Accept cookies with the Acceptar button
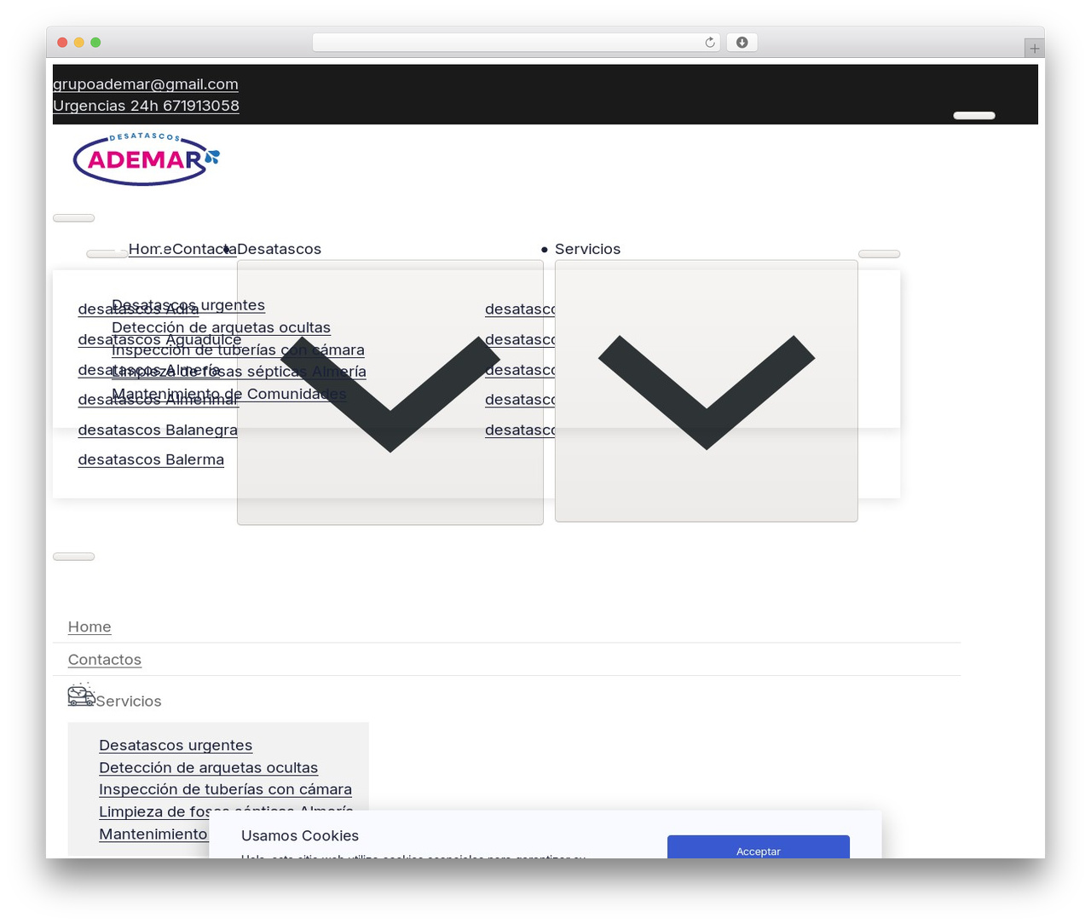 point(759,850)
